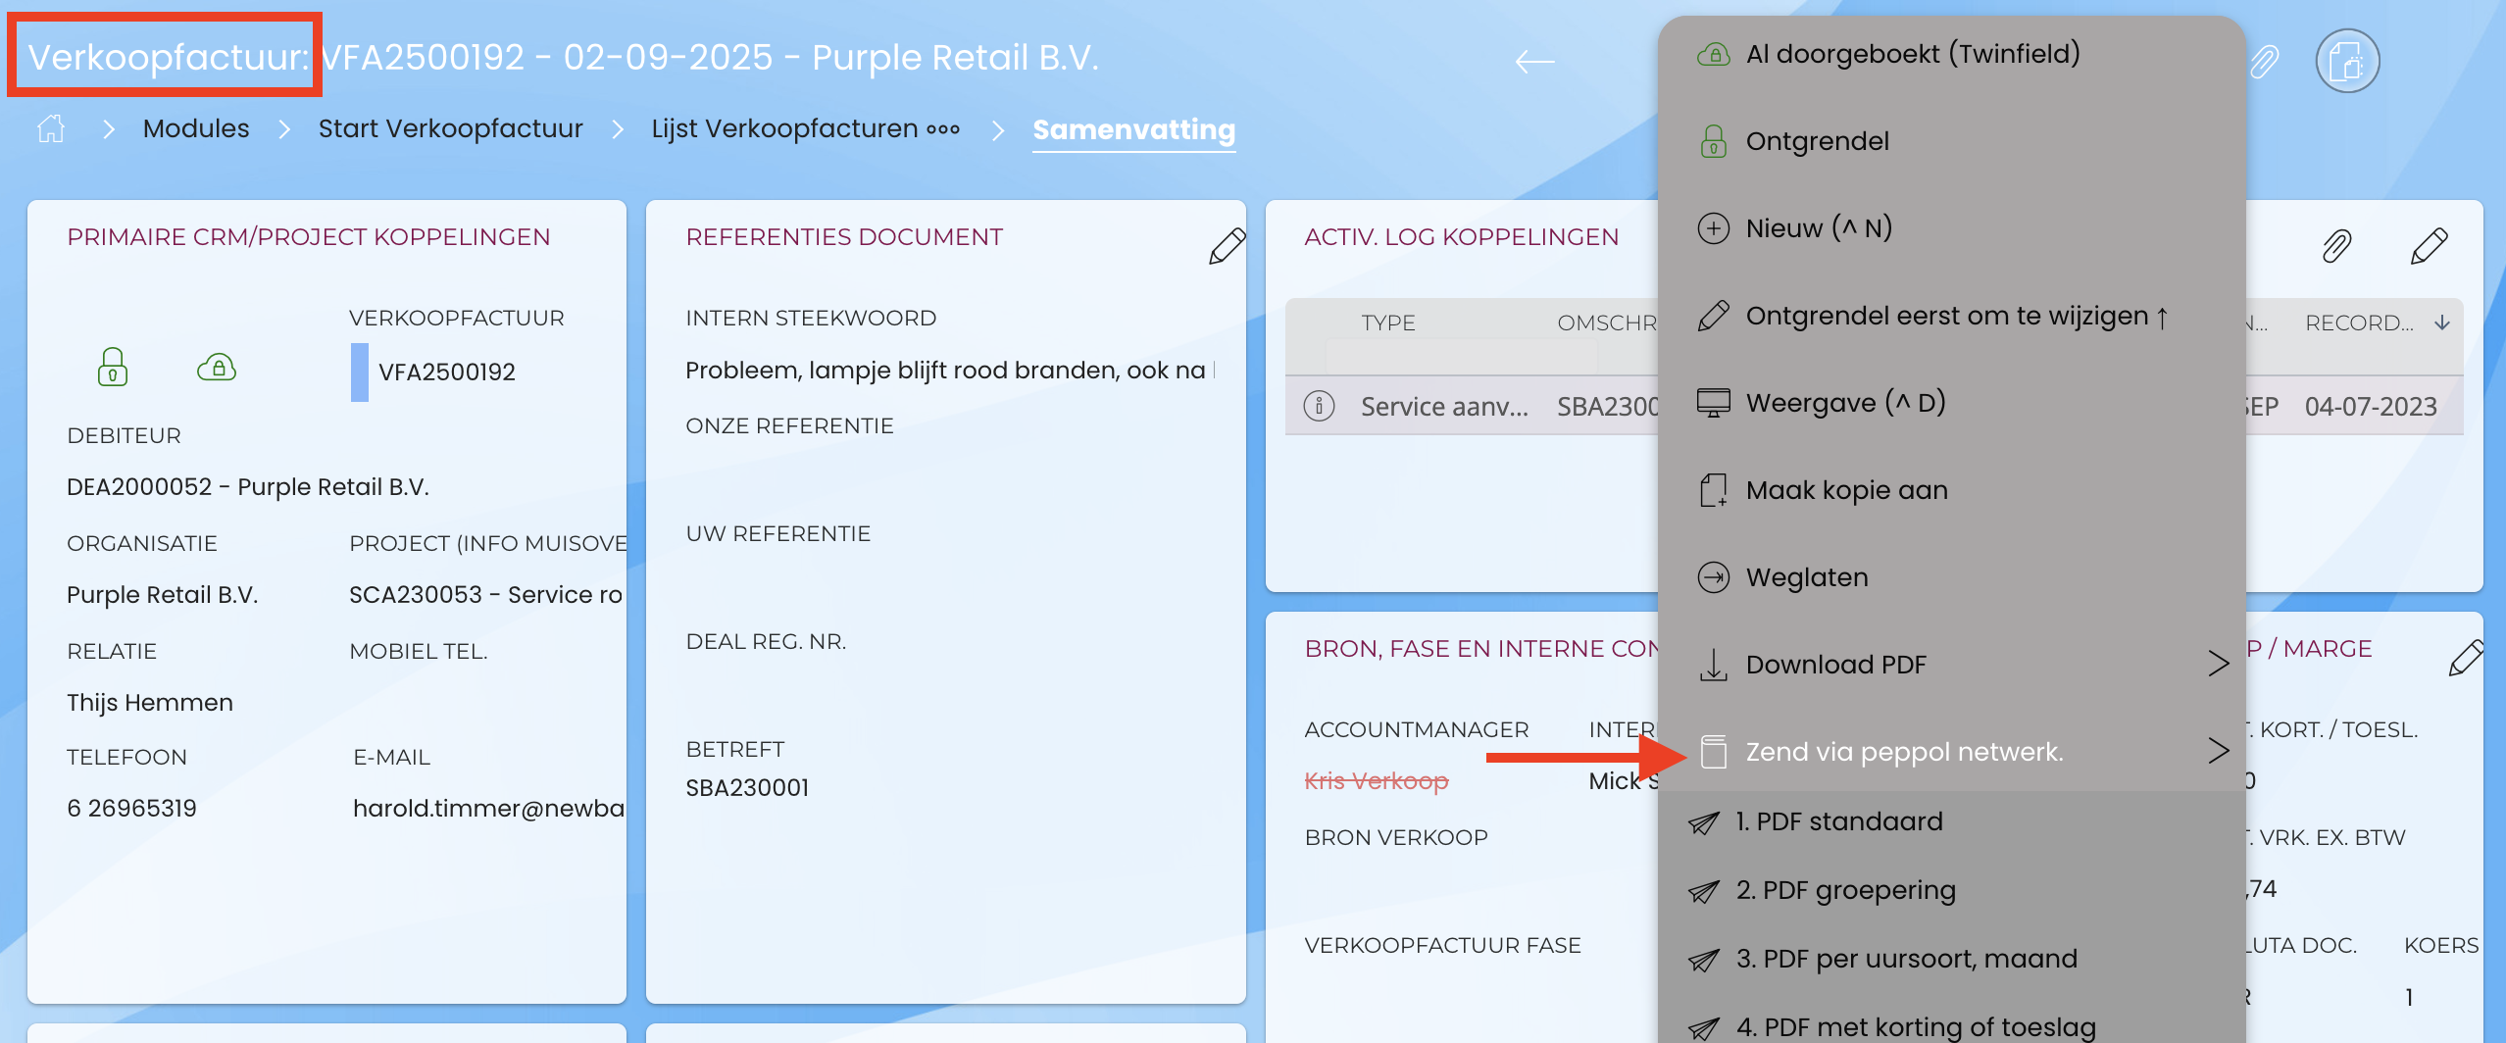This screenshot has width=2506, height=1043.
Task: Click the copy document icon in header
Action: pos(2346,62)
